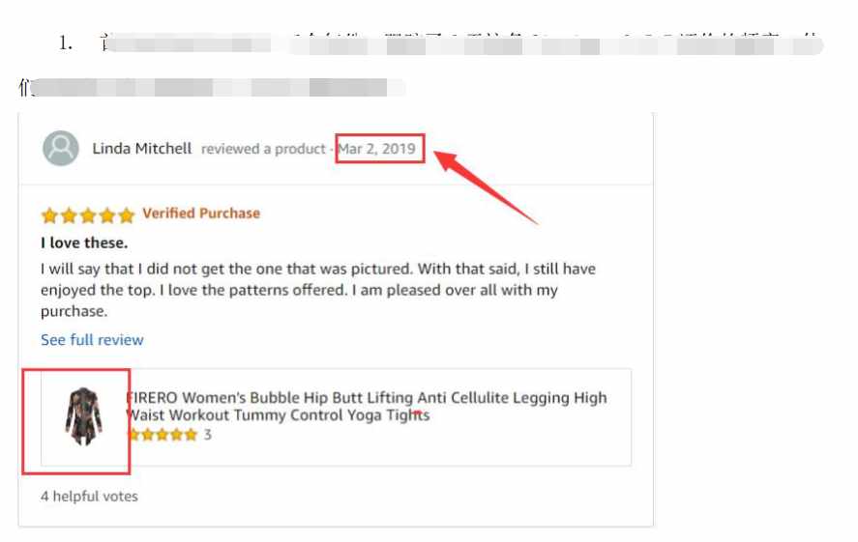Click the product thumbnail image

click(x=84, y=416)
